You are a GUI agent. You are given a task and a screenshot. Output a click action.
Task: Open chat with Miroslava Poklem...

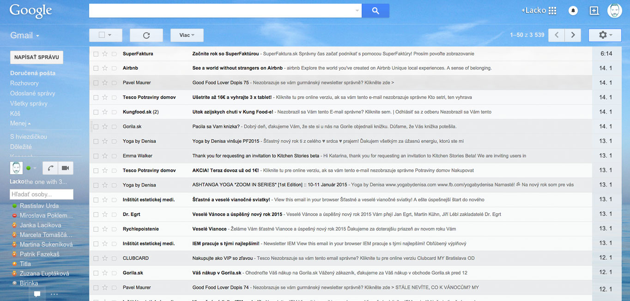click(46, 216)
